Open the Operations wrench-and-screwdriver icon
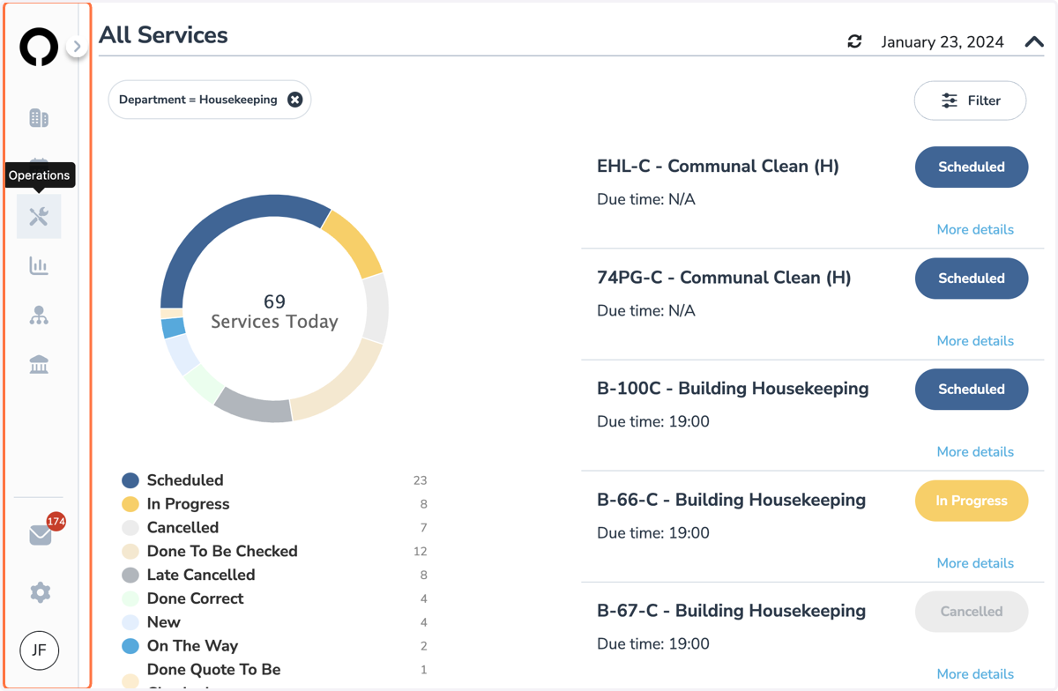The image size is (1058, 691). pos(39,216)
